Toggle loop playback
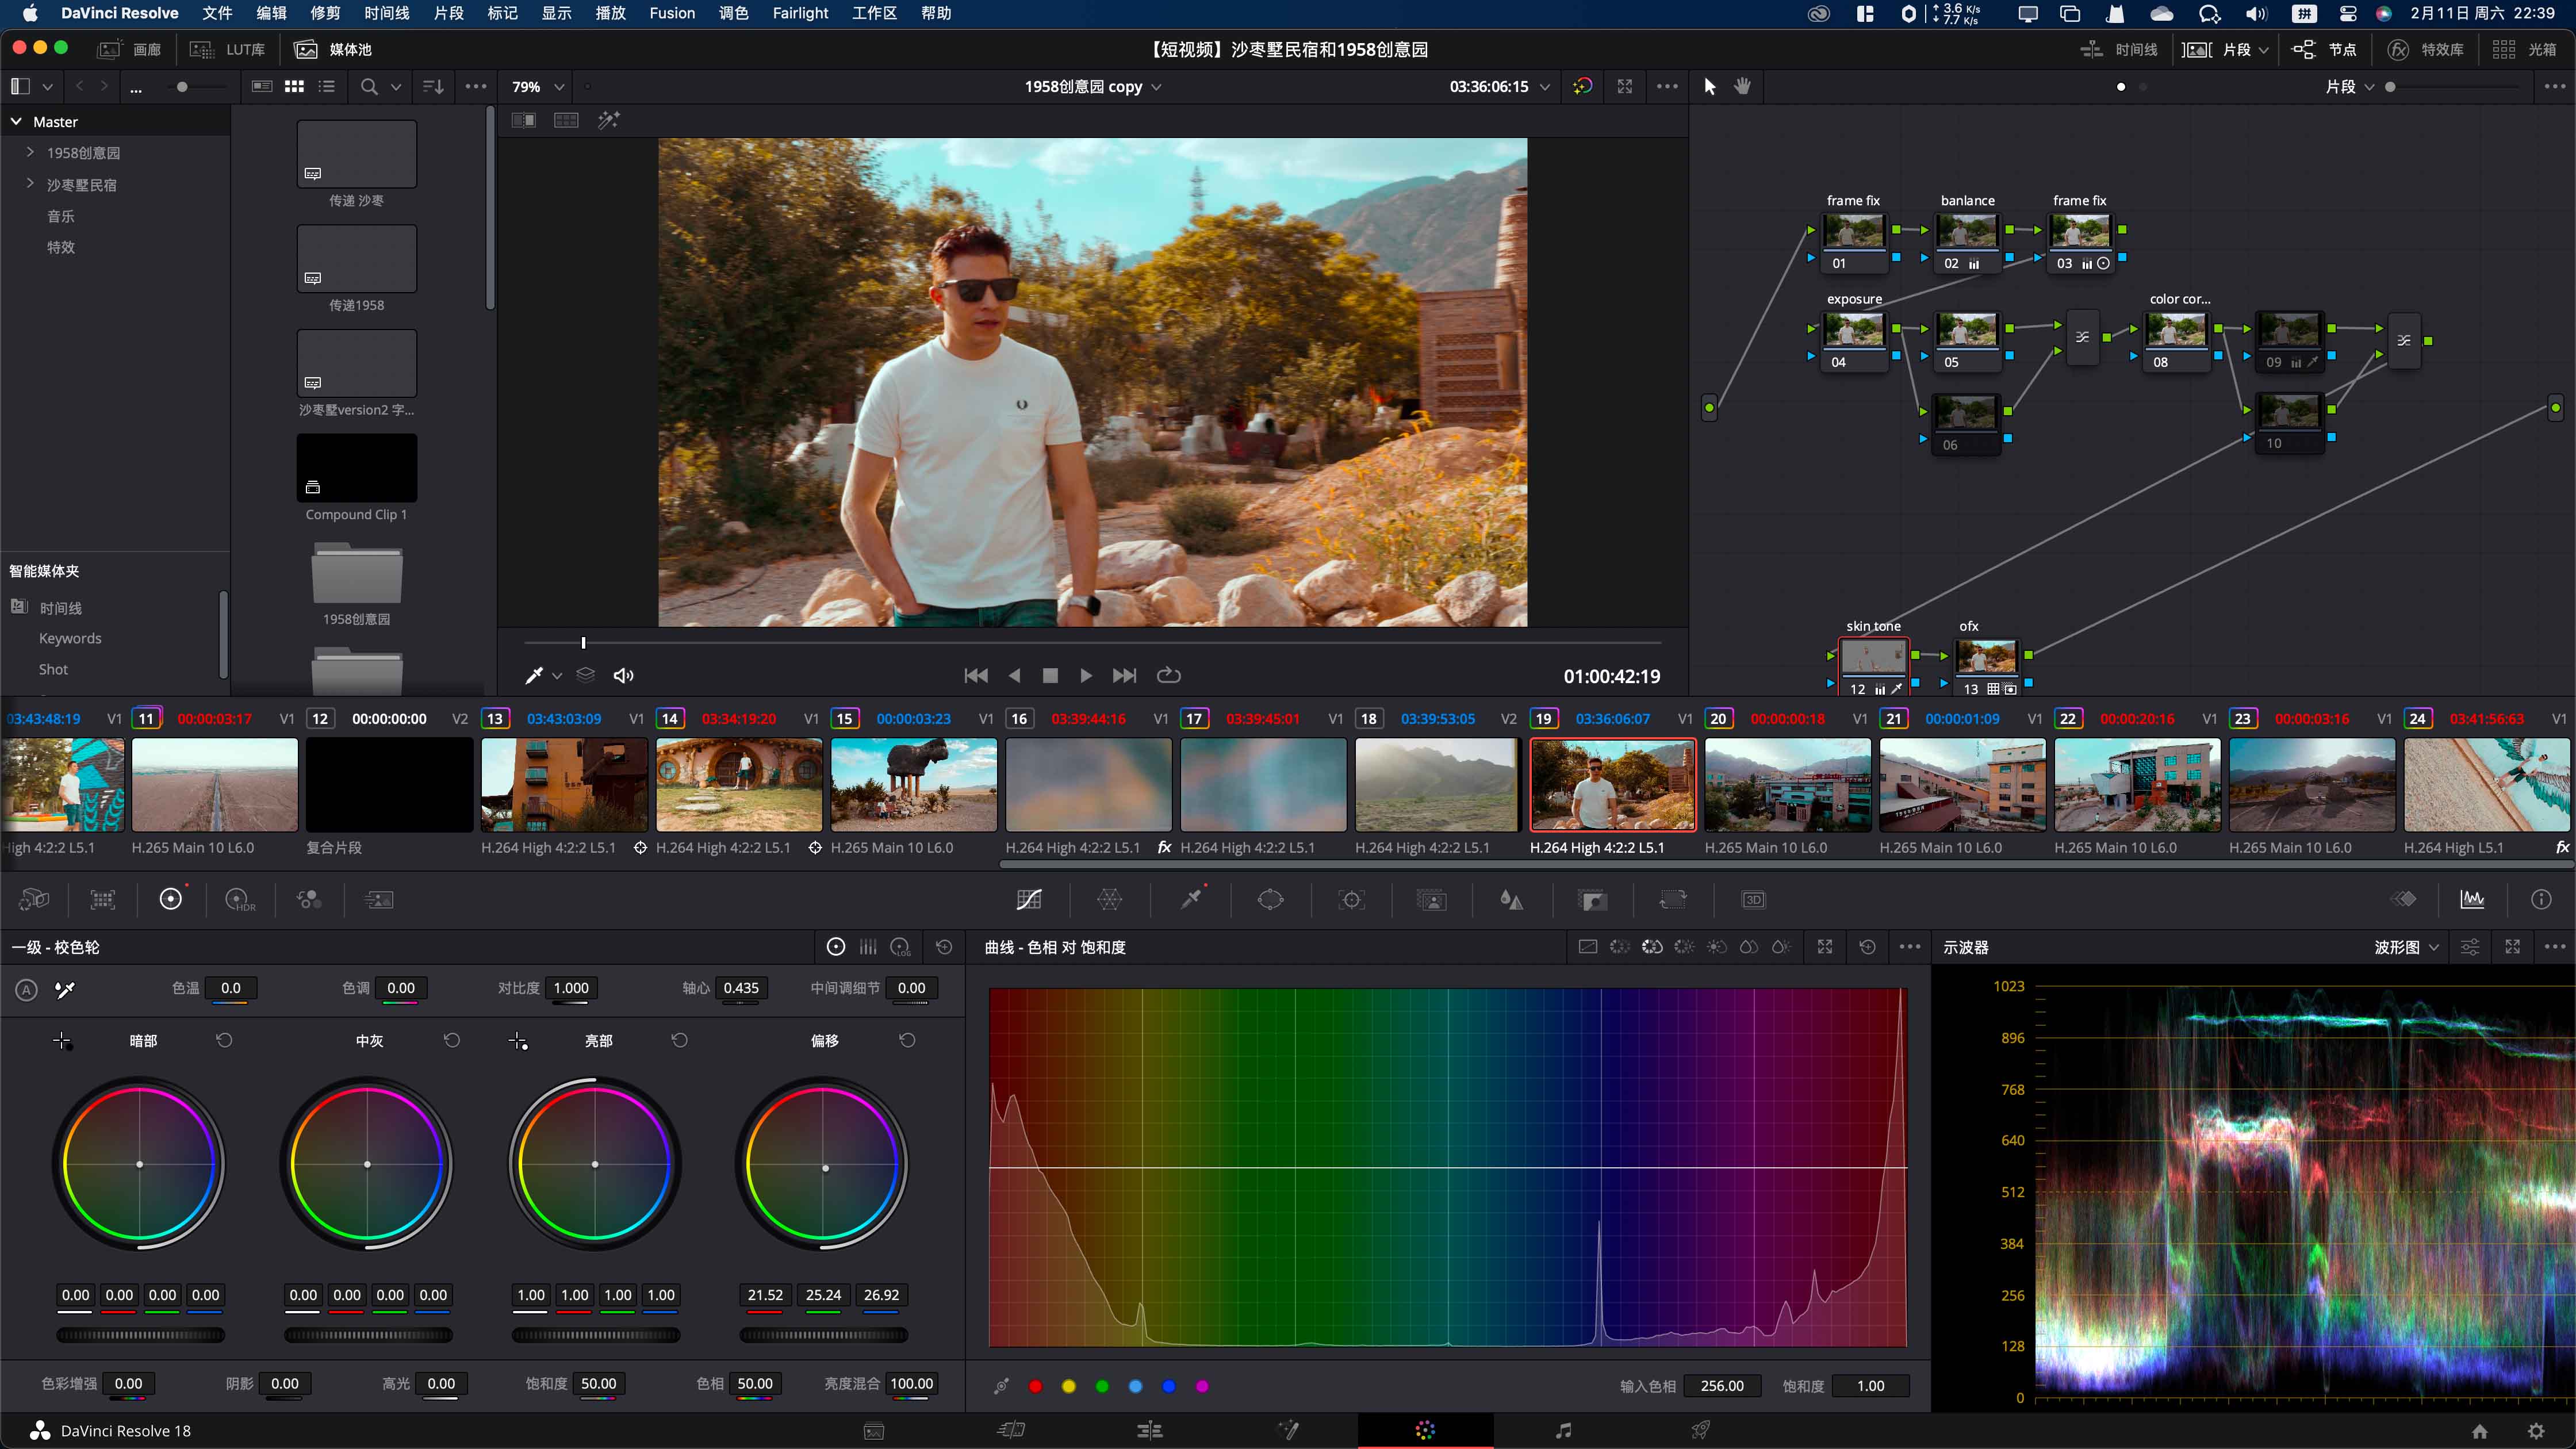The width and height of the screenshot is (2576, 1449). pyautogui.click(x=1169, y=676)
